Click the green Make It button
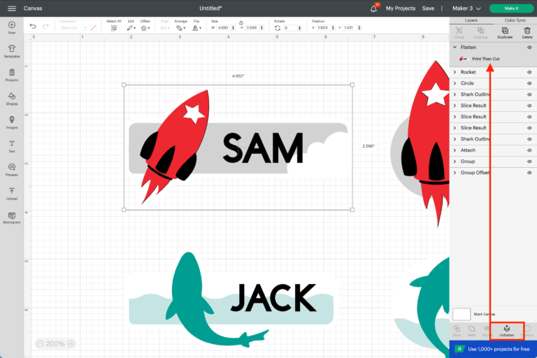Image resolution: width=537 pixels, height=358 pixels. (513, 8)
